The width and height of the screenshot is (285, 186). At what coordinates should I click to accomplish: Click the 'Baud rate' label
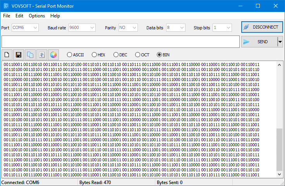pos(57,28)
